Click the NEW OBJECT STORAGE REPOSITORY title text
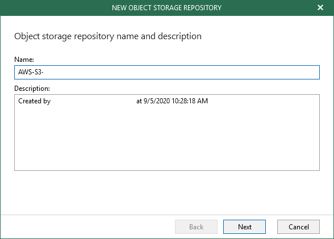 pos(166,8)
